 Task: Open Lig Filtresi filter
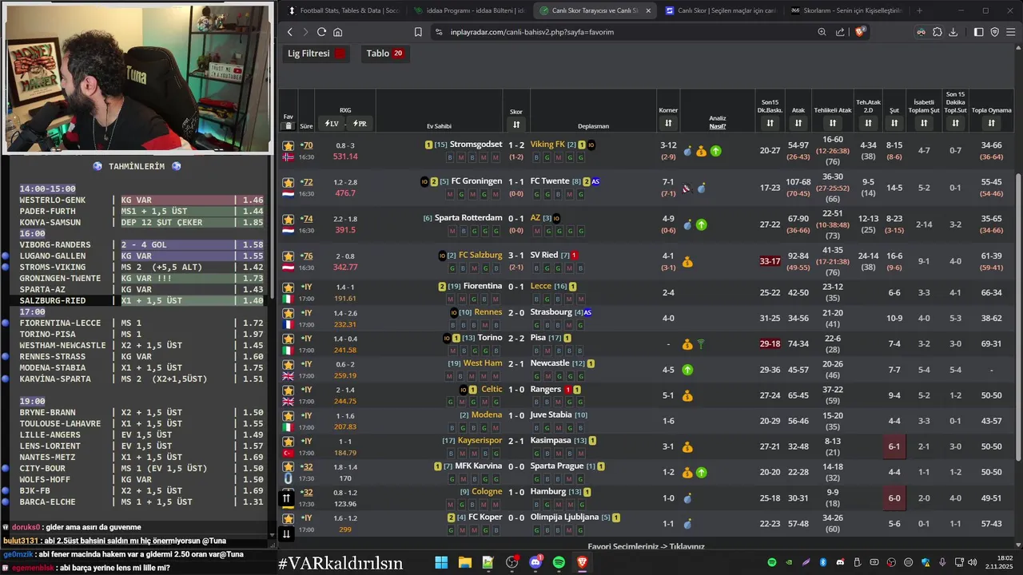316,54
